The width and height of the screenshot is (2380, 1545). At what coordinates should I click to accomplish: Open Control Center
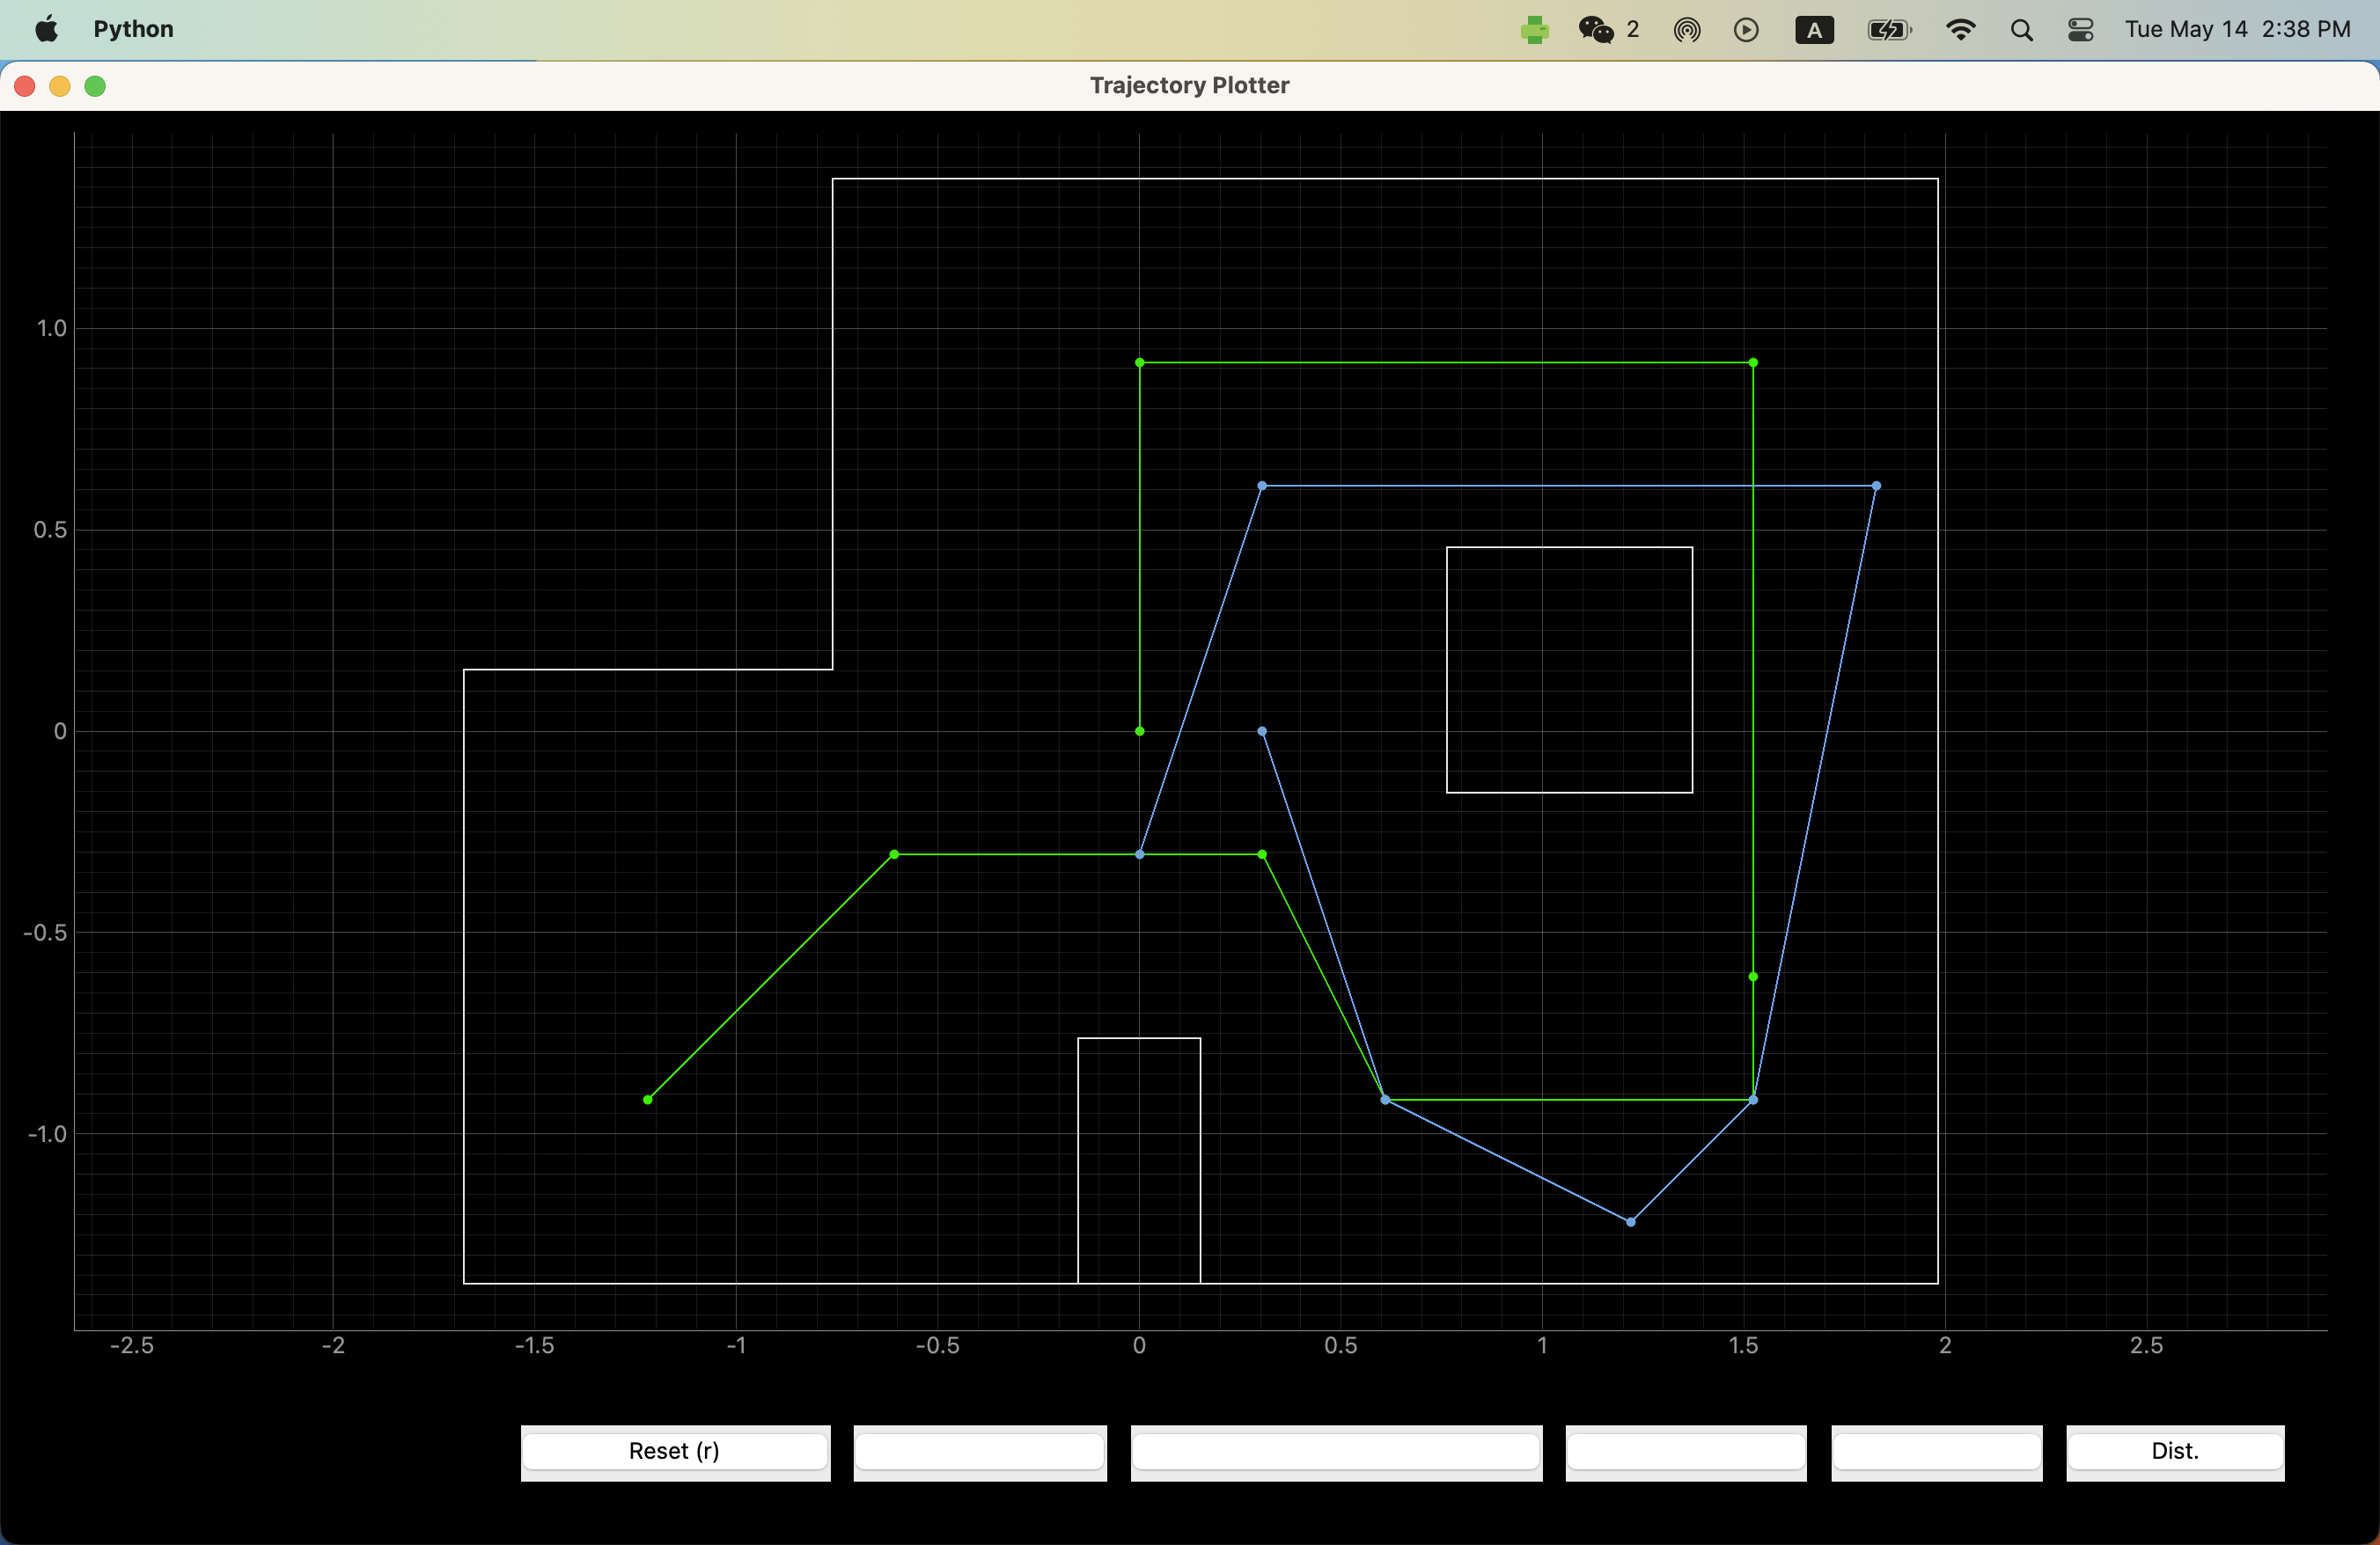(2081, 30)
